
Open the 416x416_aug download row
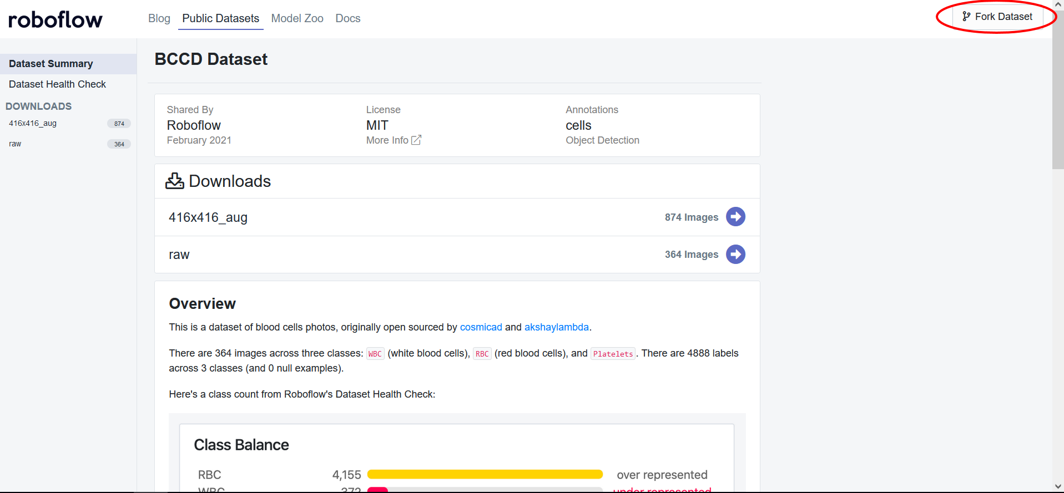pyautogui.click(x=457, y=217)
